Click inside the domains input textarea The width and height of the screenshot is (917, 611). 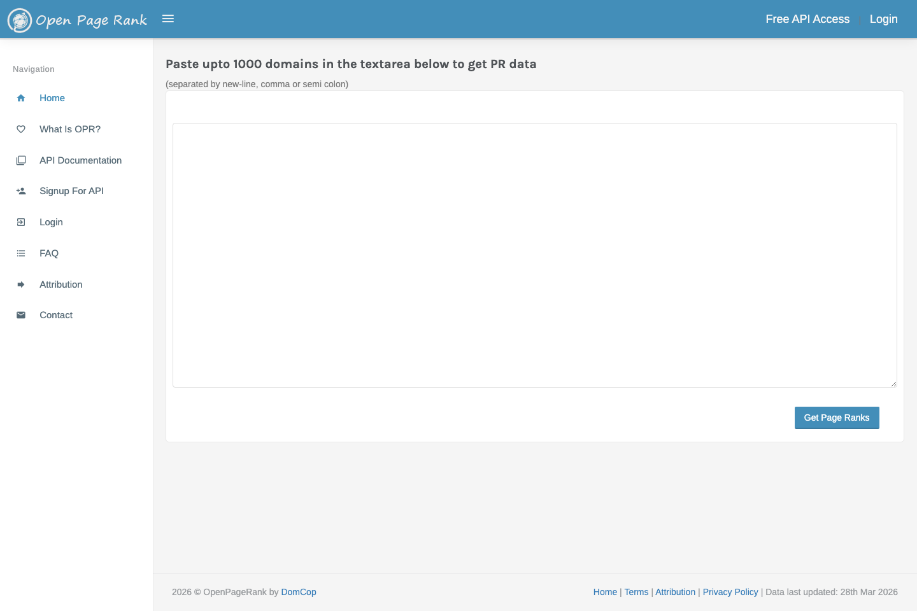tap(534, 255)
